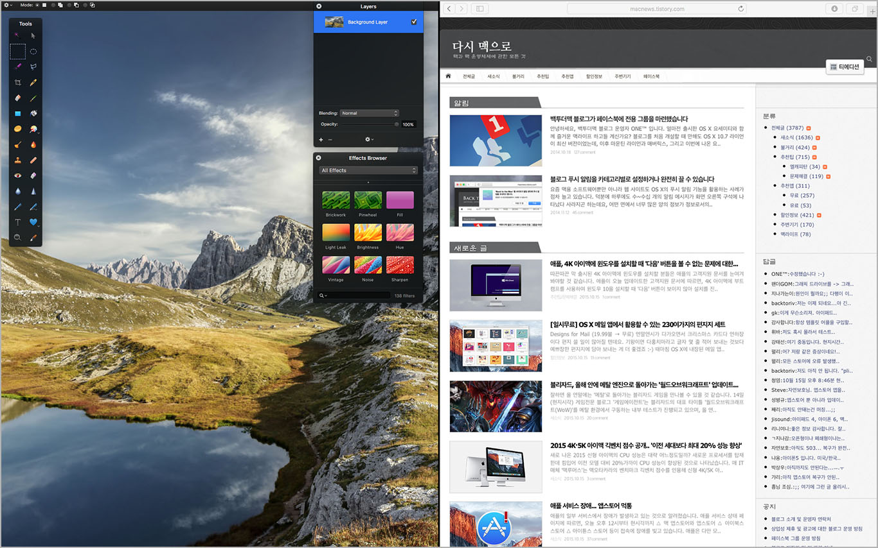Open Safari downloads icon
Image resolution: width=878 pixels, height=548 pixels.
click(835, 8)
